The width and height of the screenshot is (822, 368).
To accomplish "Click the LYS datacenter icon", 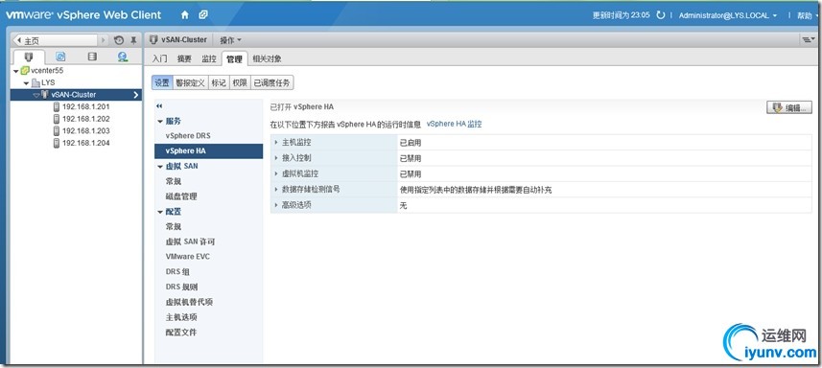I will tap(35, 82).
